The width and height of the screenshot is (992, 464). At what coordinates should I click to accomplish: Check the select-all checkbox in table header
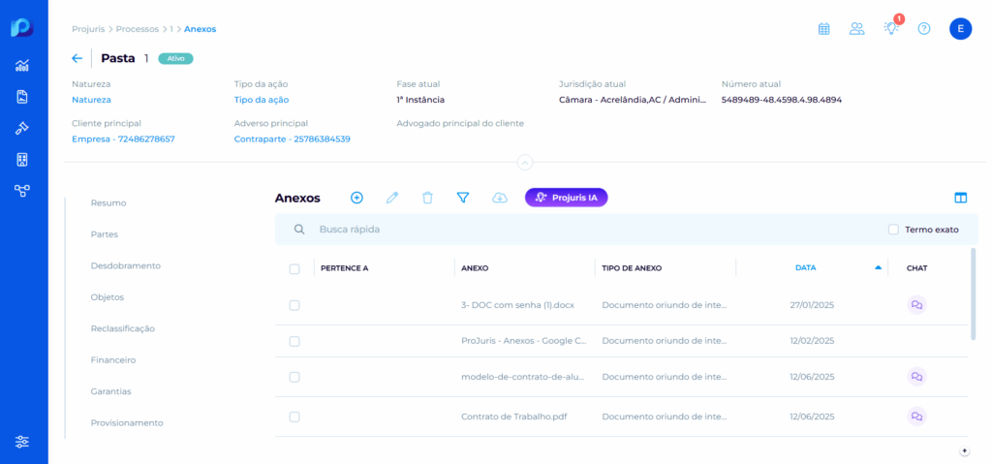point(294,268)
